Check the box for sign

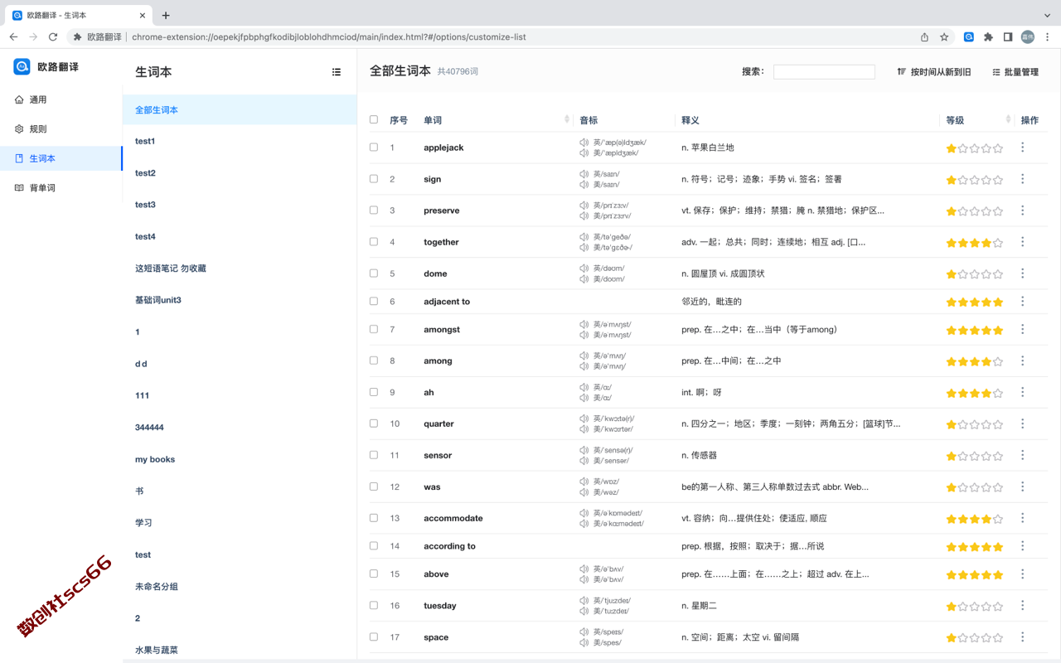tap(374, 178)
